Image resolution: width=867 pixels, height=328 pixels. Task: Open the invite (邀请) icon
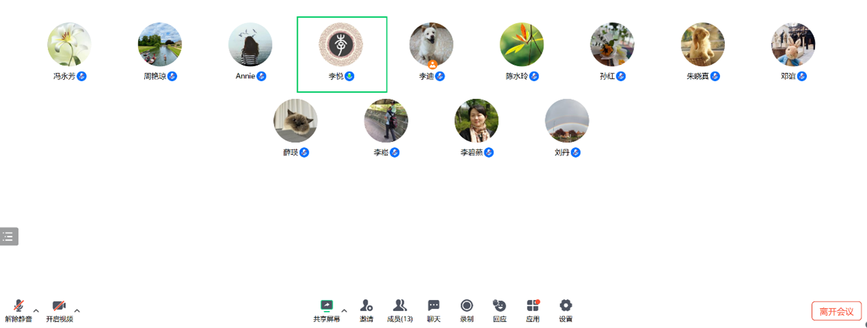pyautogui.click(x=367, y=310)
